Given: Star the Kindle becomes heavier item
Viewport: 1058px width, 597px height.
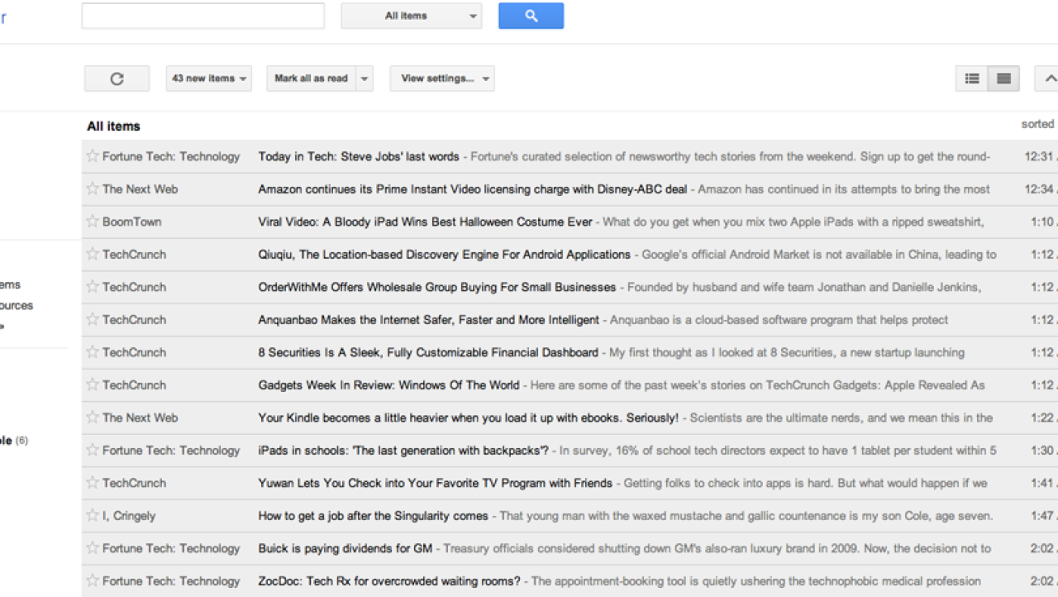Looking at the screenshot, I should [93, 418].
